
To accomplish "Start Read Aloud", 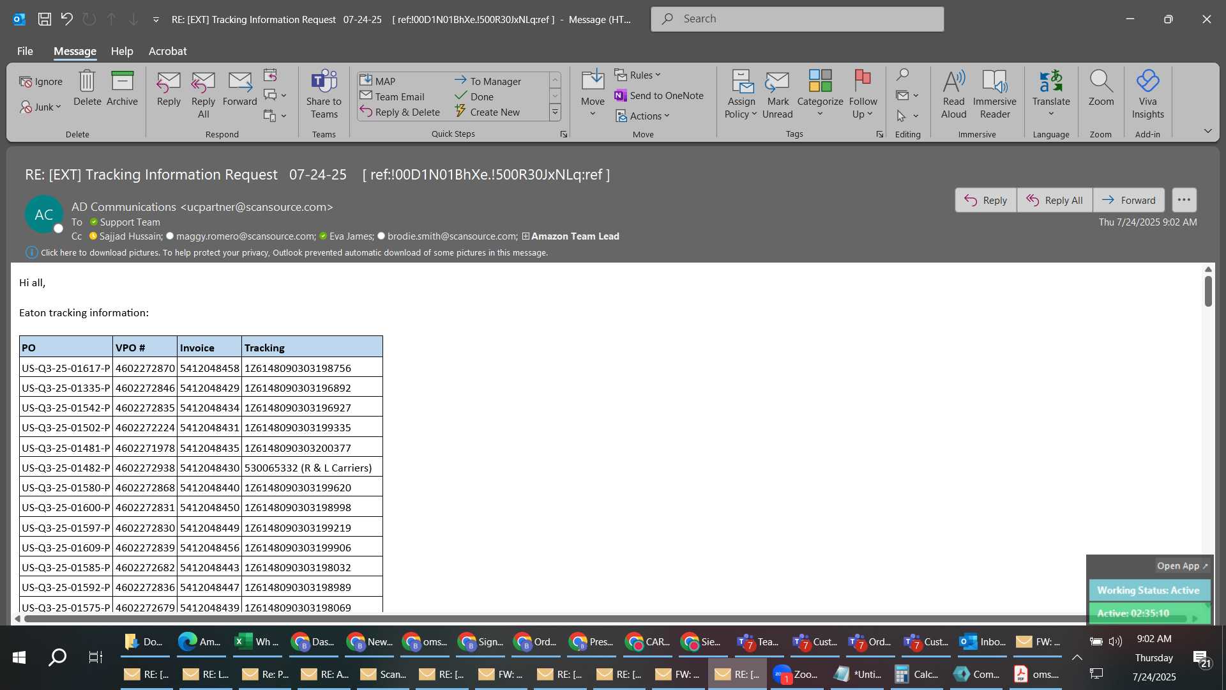I will [953, 95].
